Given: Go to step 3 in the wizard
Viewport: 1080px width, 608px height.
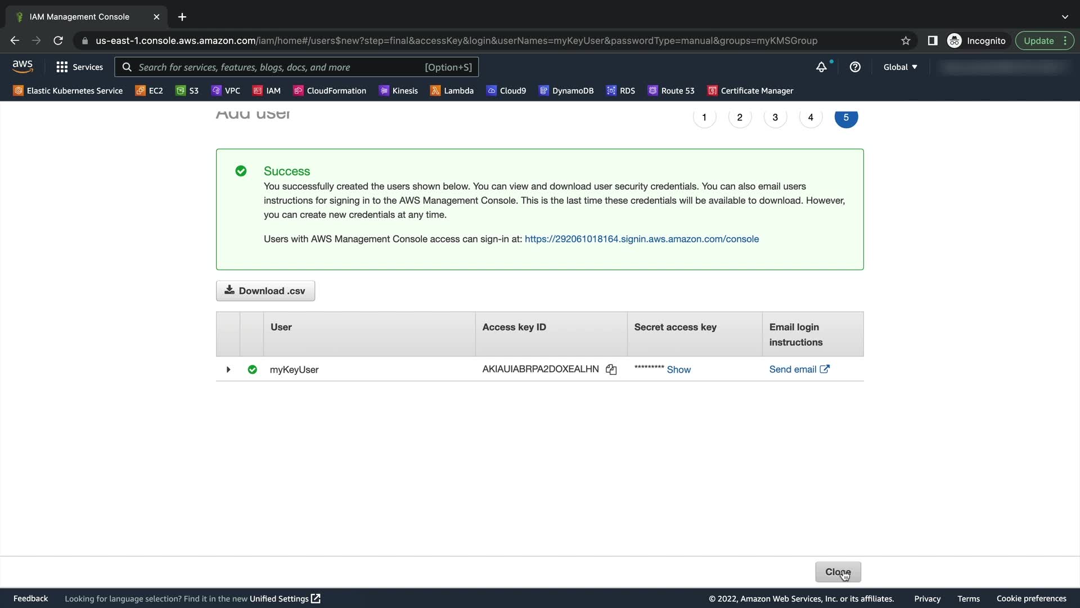Looking at the screenshot, I should (x=775, y=117).
